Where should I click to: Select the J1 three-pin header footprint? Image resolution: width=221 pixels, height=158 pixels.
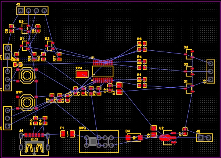click(7, 79)
